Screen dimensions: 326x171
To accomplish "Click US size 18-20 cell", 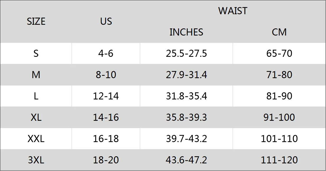I will tap(106, 160).
